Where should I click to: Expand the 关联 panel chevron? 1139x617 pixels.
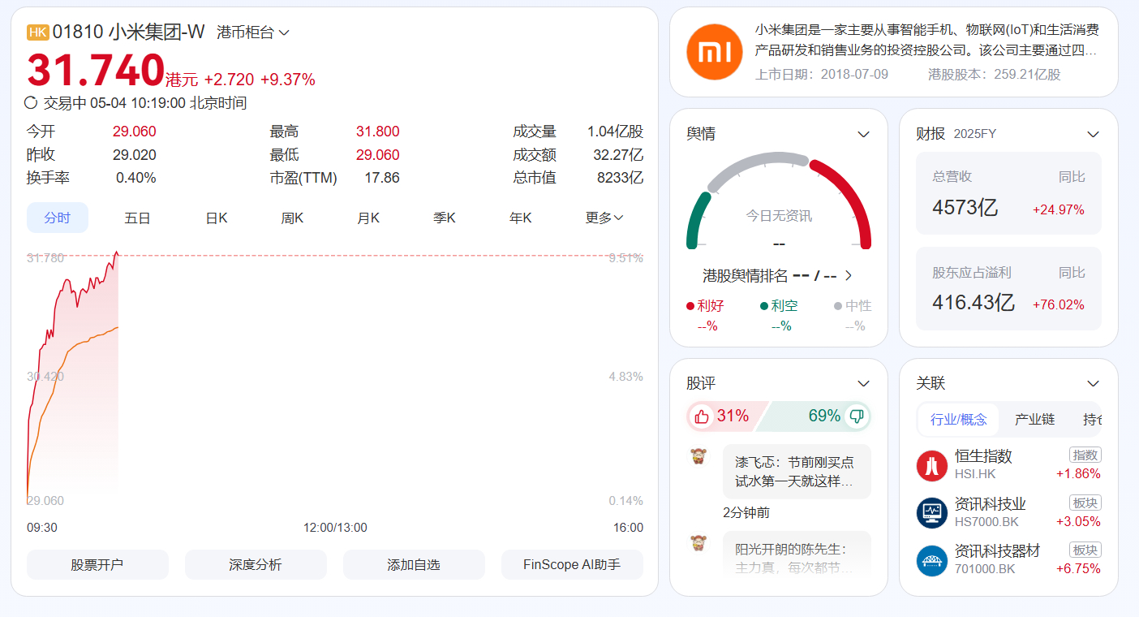tap(1093, 383)
